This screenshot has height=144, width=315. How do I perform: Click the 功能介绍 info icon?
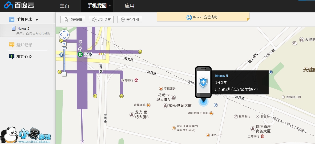[12, 56]
